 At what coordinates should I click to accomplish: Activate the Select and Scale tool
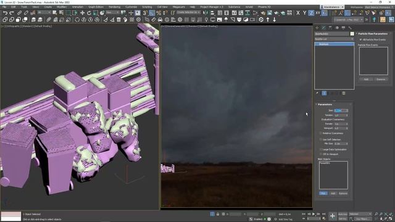coord(96,12)
